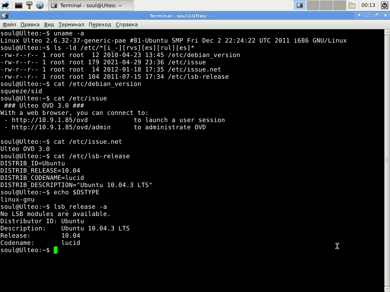390x292 pixels.
Task: Click the text "uname -a" command
Action: coord(69,33)
